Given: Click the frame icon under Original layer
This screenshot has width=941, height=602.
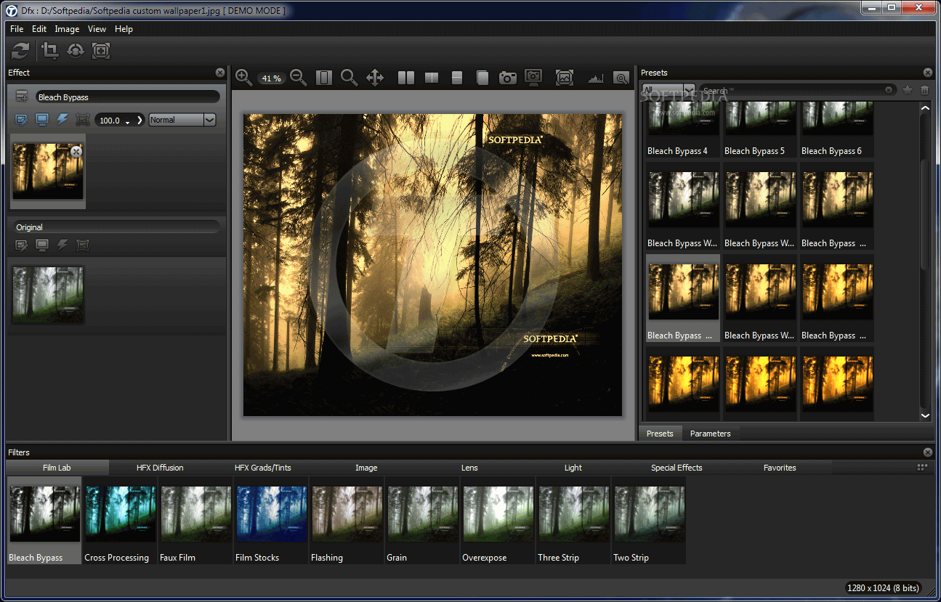Looking at the screenshot, I should point(83,245).
